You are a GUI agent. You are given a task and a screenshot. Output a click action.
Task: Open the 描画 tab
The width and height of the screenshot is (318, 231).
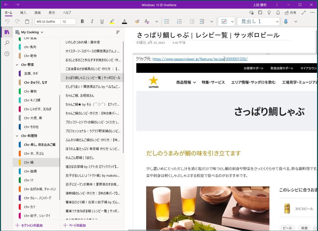point(38,12)
